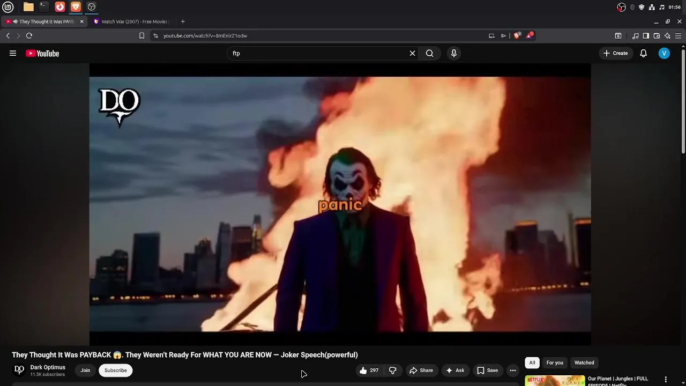Open 'Our Planet | Jungles' video thumbnail
Image resolution: width=686 pixels, height=386 pixels.
coord(555,381)
